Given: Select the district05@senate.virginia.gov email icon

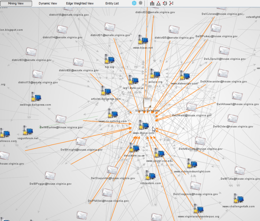Looking at the screenshot, I should click(174, 29).
